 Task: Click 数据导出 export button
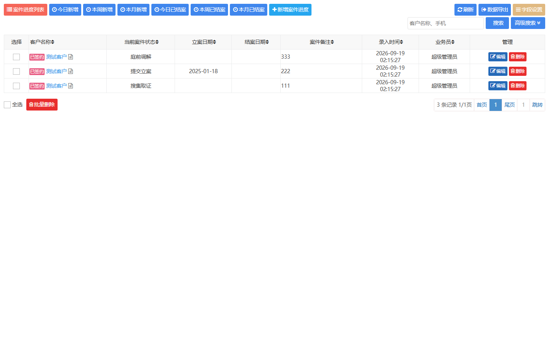point(494,10)
